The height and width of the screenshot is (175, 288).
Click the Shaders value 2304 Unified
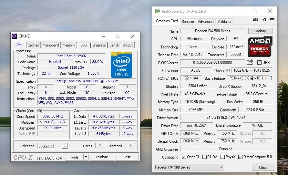[x=198, y=86]
